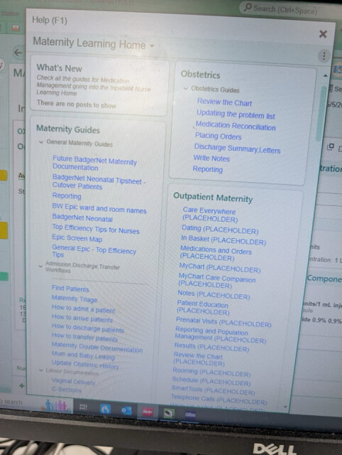Close the Help (F1) window

(323, 34)
